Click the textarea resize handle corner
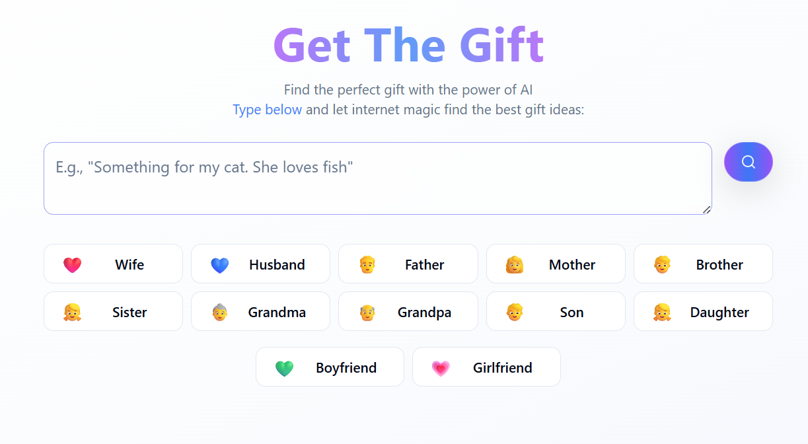 click(x=706, y=209)
